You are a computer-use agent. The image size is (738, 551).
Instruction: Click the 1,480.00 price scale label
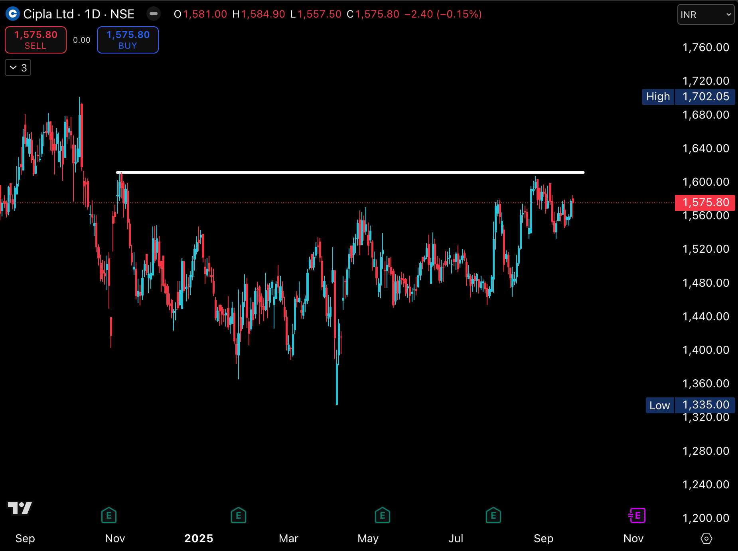(706, 283)
